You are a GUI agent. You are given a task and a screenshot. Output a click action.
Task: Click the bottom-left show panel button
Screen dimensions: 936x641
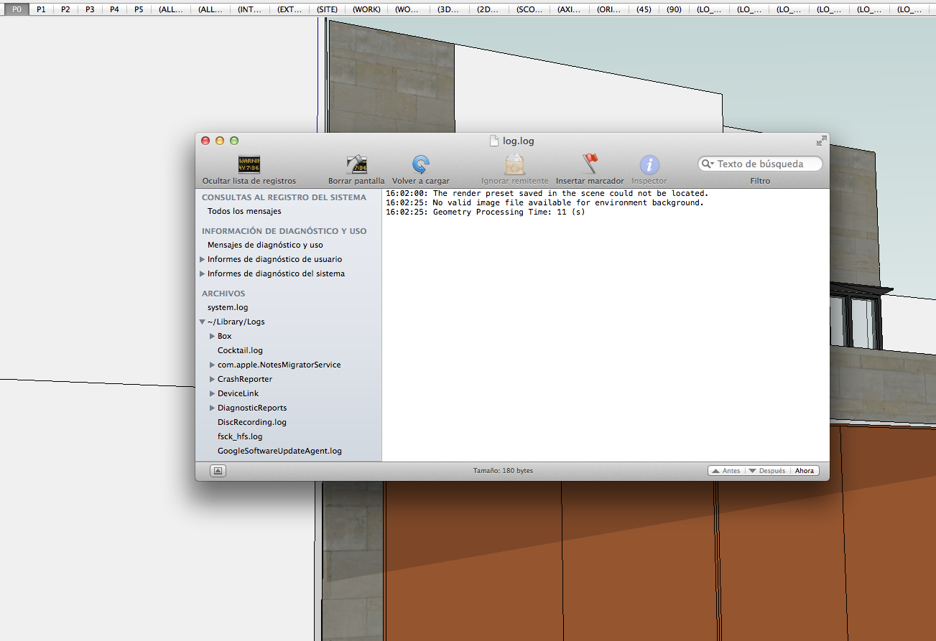218,471
